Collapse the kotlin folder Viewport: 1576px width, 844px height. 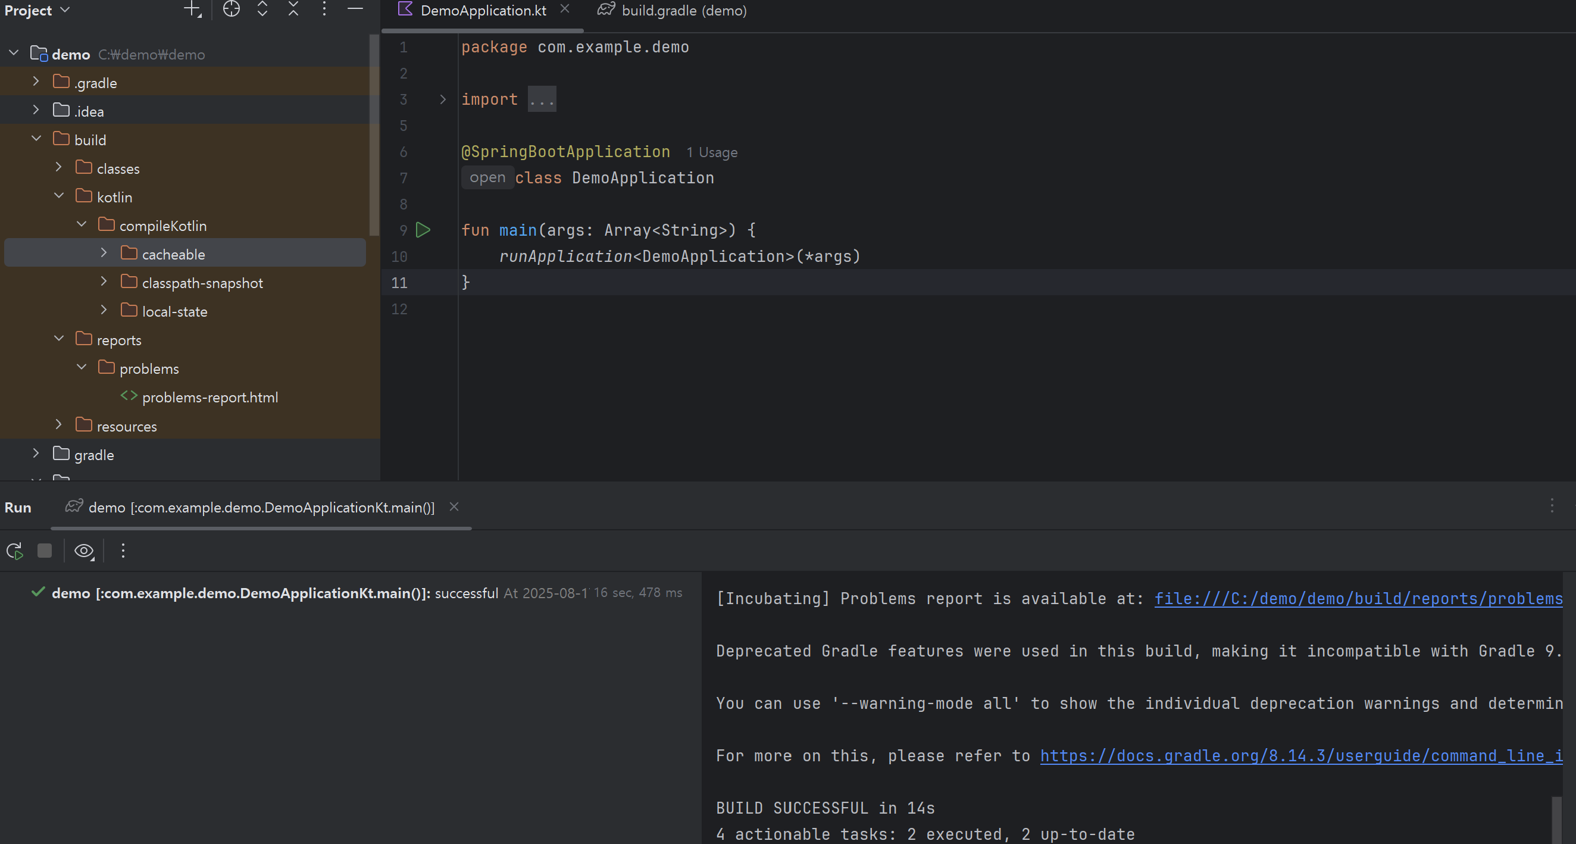[x=59, y=196]
